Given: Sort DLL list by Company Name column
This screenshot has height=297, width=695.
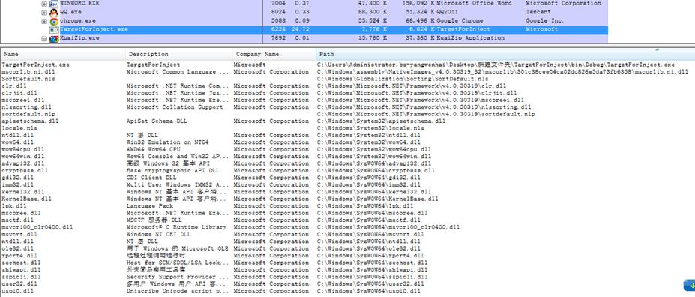Looking at the screenshot, I should pyautogui.click(x=274, y=54).
